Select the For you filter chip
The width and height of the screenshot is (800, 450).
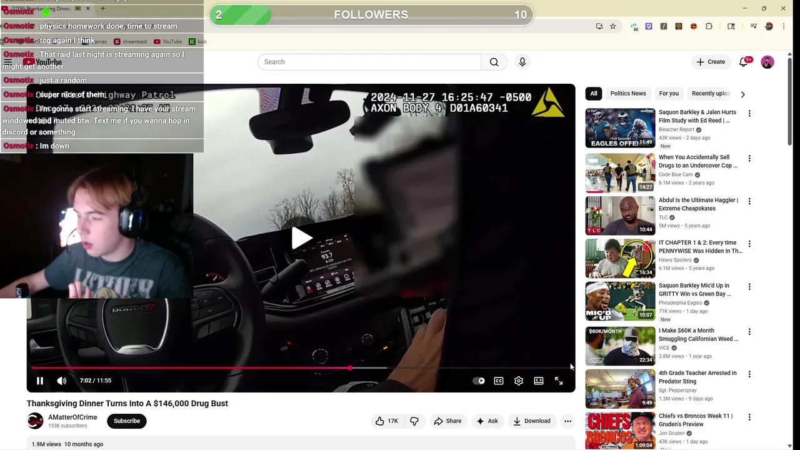(x=669, y=94)
